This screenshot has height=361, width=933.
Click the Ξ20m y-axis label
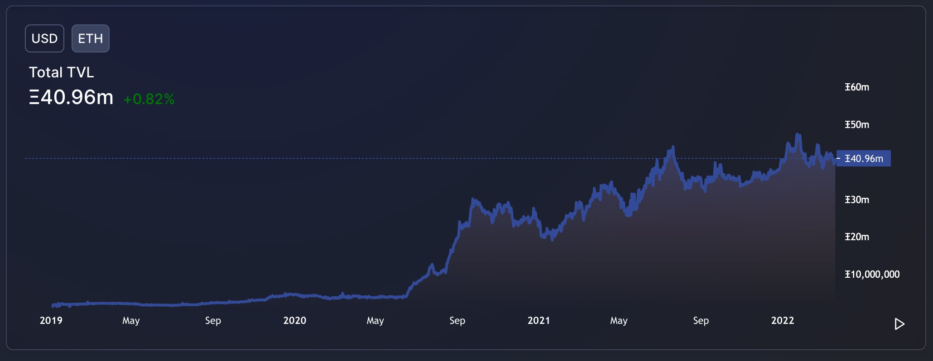pos(857,237)
